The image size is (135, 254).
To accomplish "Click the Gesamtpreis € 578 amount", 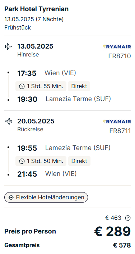I will point(122,245).
